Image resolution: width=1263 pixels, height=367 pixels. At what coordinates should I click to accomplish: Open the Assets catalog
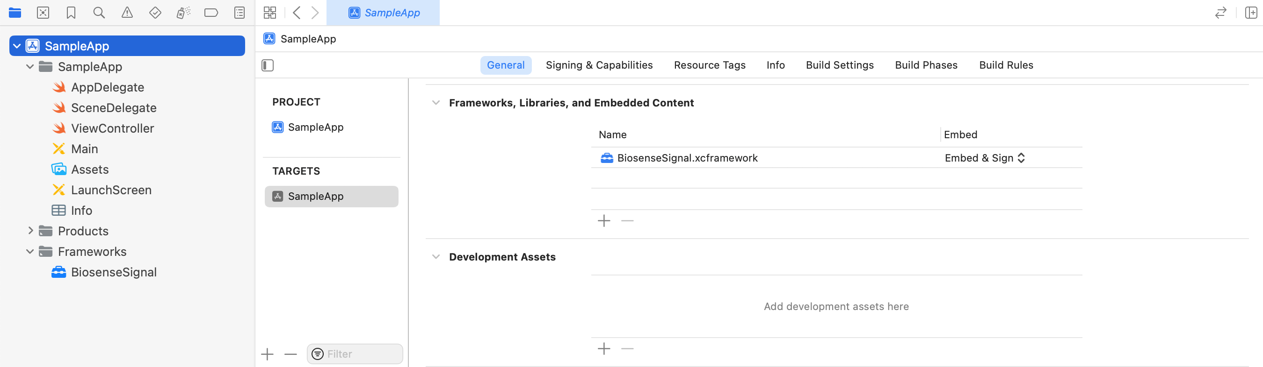click(90, 169)
